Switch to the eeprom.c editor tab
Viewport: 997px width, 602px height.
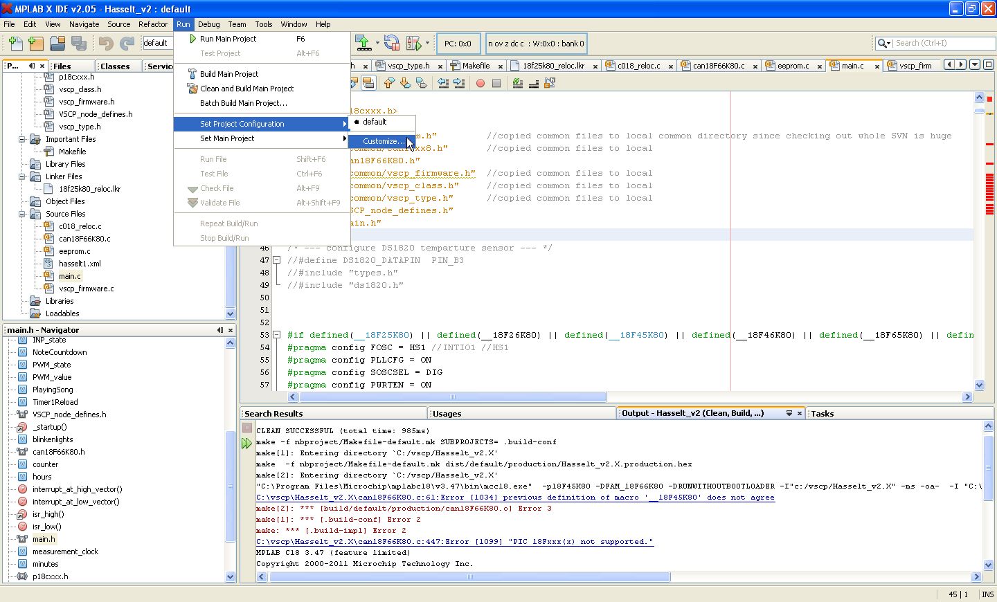pos(792,66)
